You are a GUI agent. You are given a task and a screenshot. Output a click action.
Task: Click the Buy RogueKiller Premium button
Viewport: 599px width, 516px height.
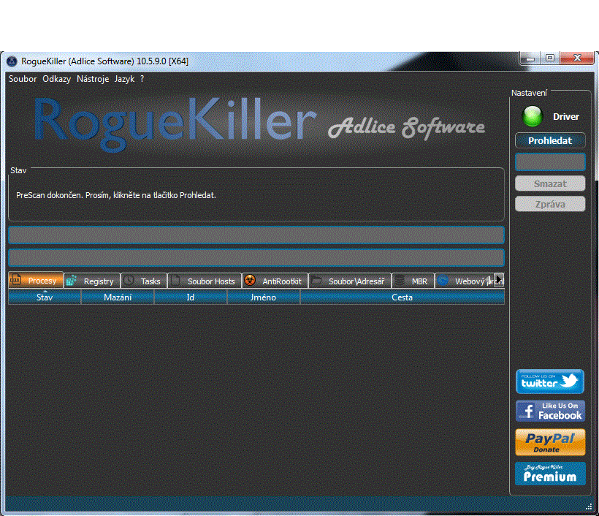tap(550, 474)
